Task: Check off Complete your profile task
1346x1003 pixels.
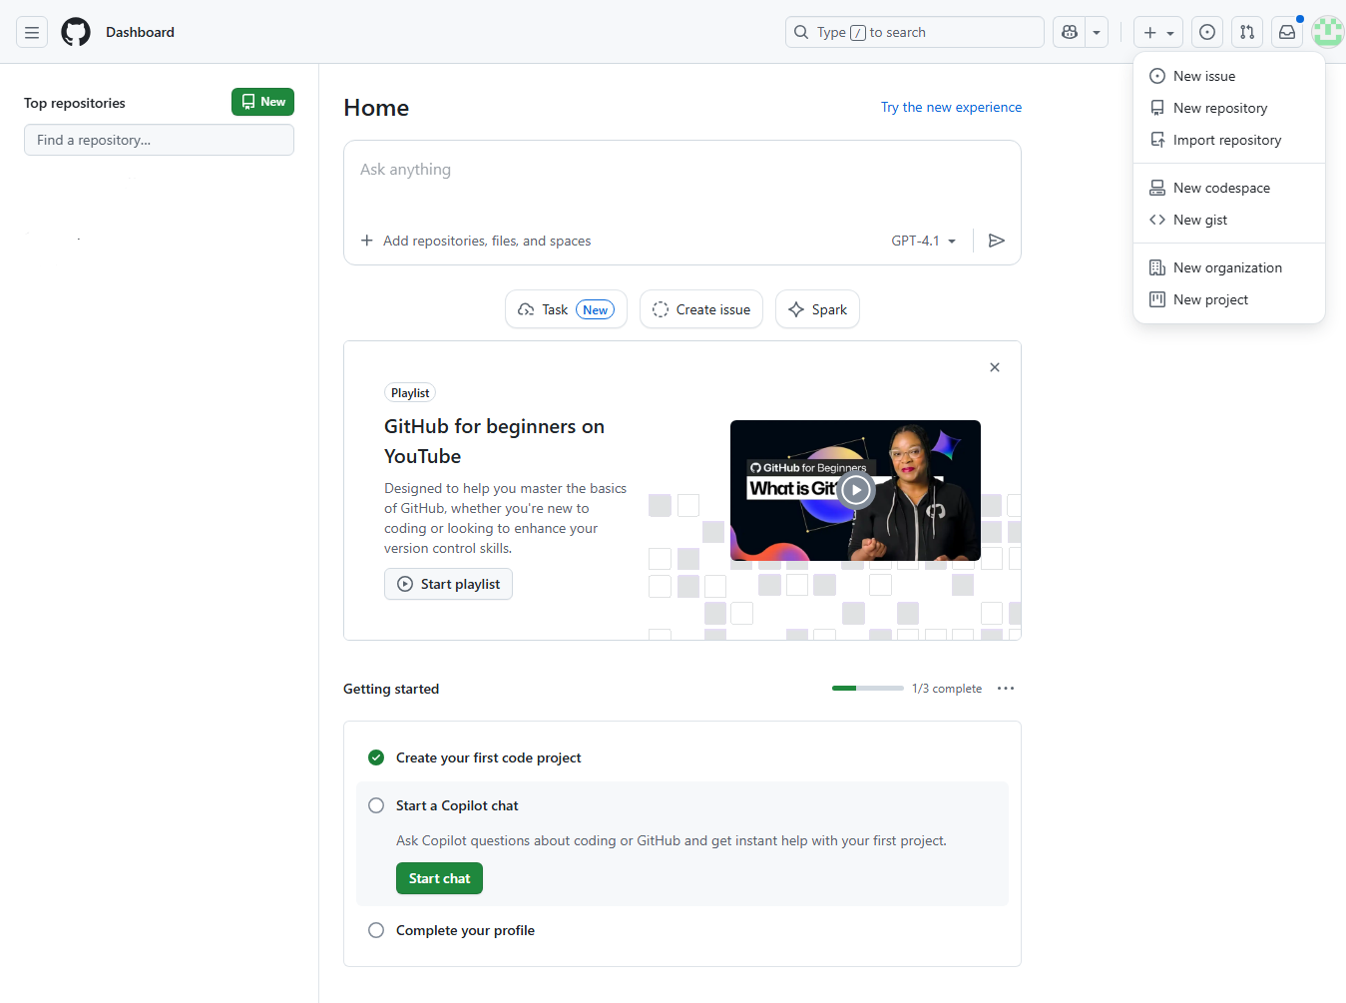Action: [376, 929]
